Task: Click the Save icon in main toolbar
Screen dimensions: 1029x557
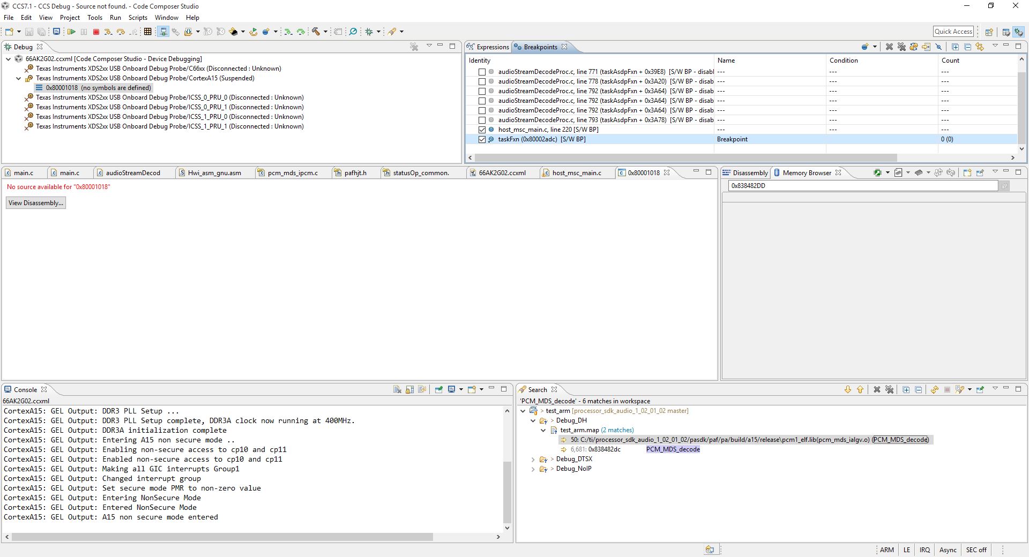Action: pos(29,32)
